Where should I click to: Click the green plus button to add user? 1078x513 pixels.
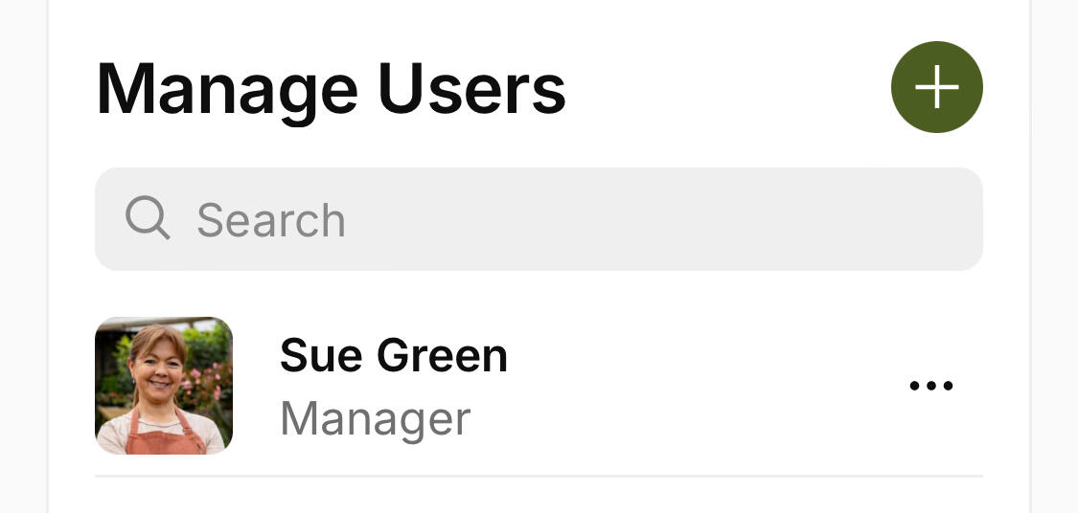(936, 87)
